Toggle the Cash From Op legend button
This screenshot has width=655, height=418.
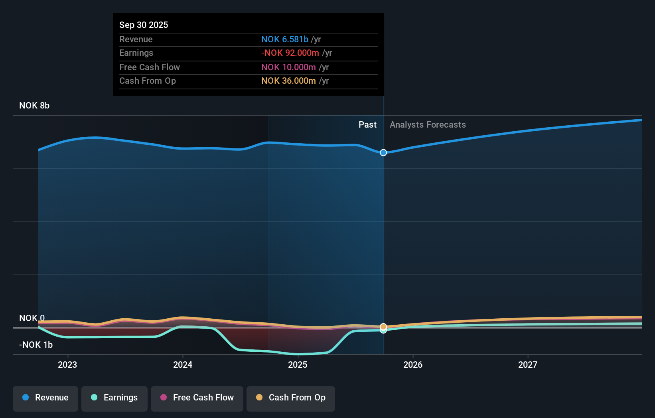click(291, 398)
